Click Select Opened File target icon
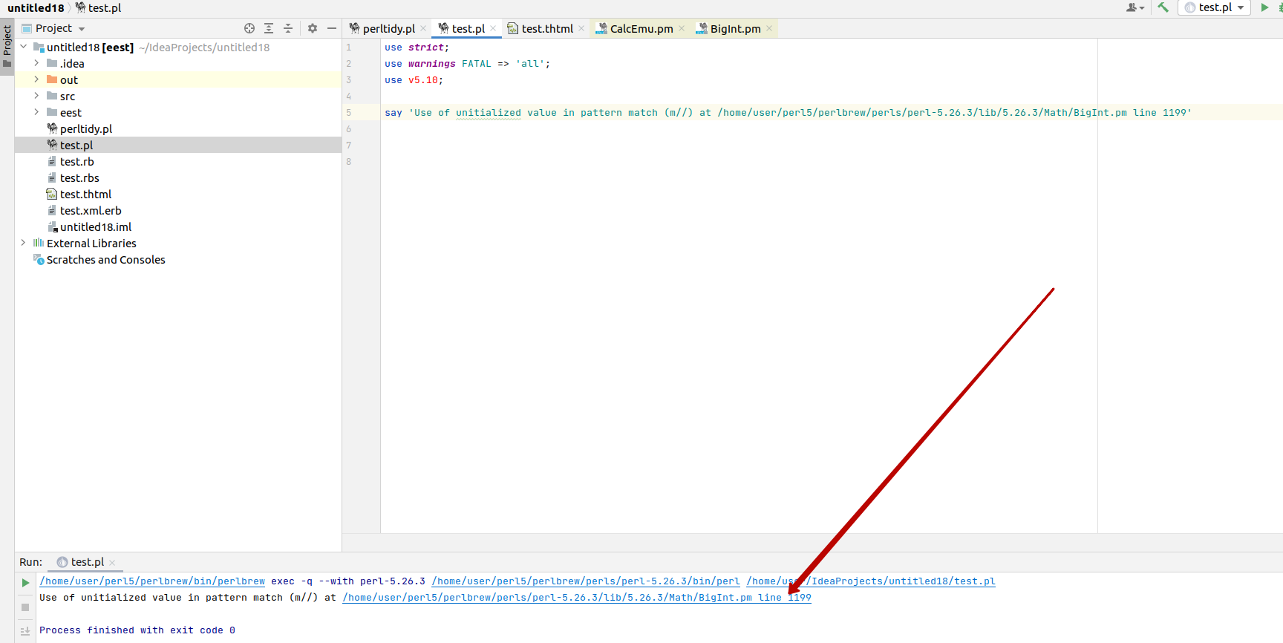This screenshot has width=1283, height=643. pos(249,28)
